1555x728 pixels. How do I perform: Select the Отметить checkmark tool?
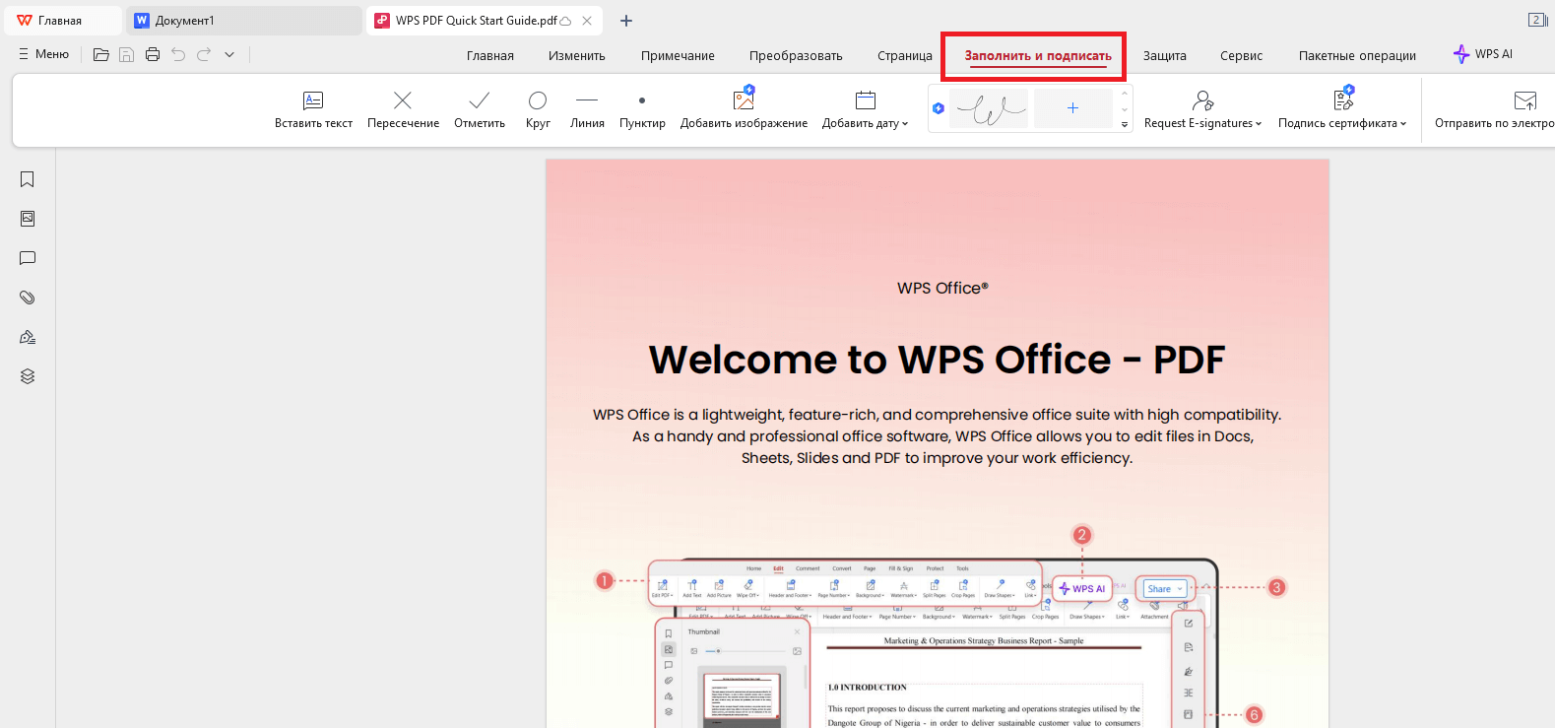click(x=480, y=109)
